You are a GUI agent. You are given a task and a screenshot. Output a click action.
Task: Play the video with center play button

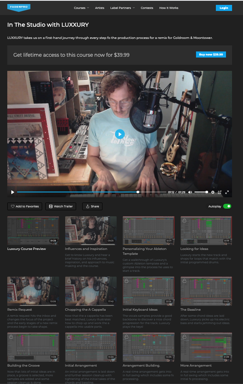click(120, 134)
